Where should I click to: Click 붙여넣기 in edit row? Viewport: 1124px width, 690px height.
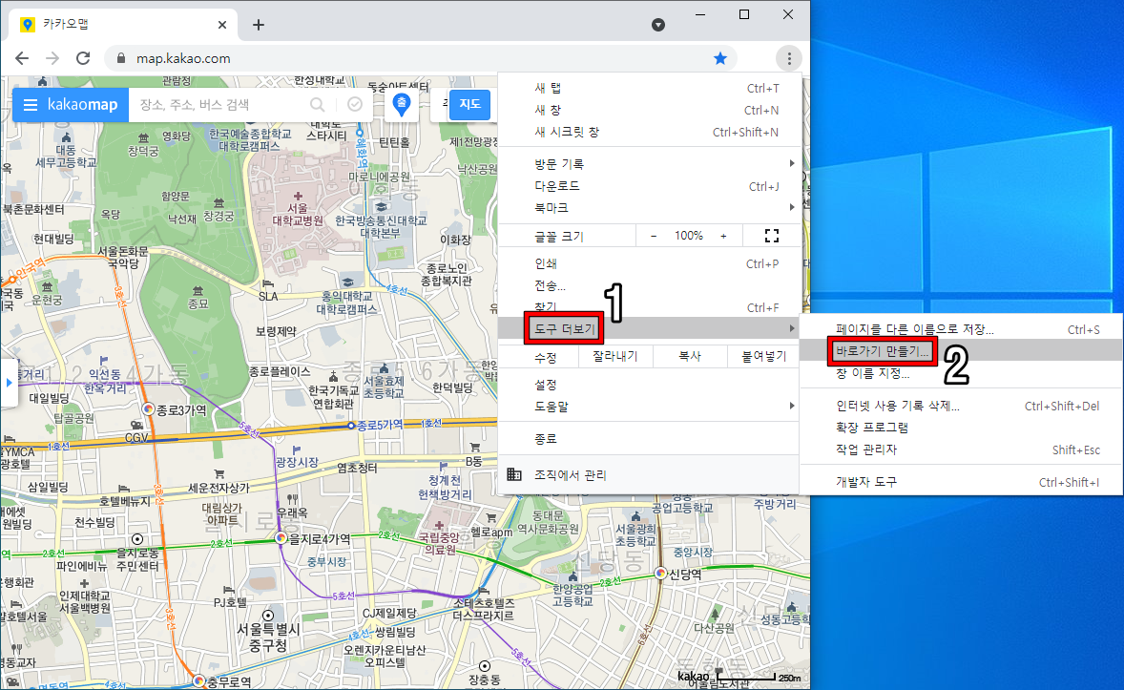pos(763,356)
